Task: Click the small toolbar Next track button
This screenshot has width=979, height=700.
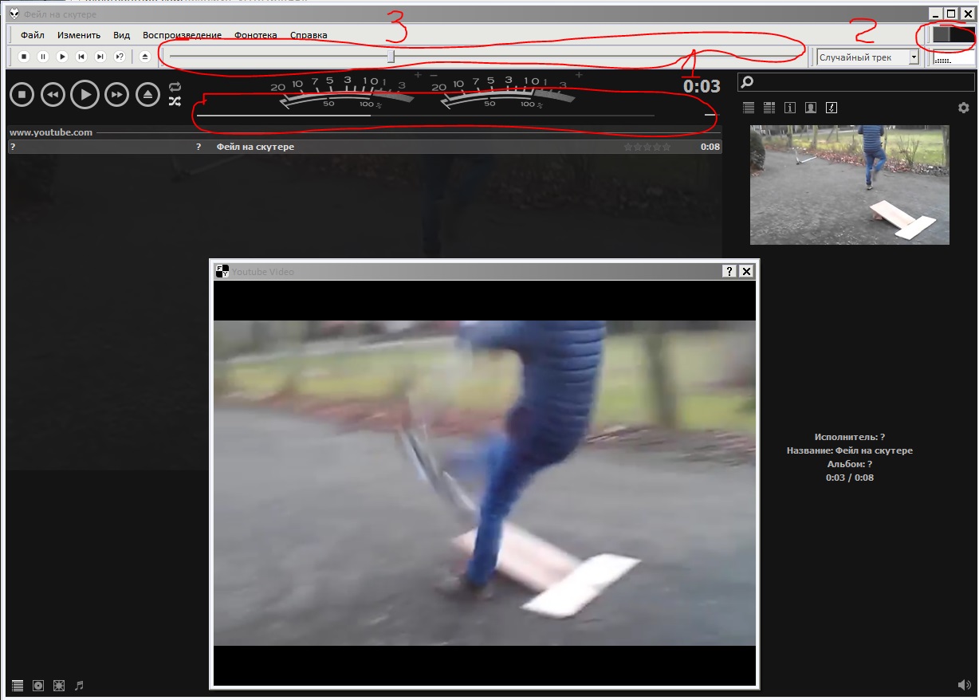Action: coord(100,57)
